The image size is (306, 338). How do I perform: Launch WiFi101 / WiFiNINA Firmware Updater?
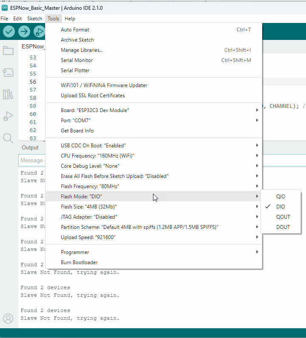tap(154, 85)
